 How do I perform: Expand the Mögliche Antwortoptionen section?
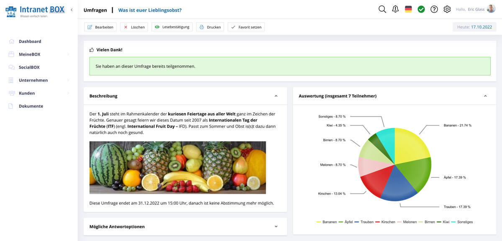276,226
